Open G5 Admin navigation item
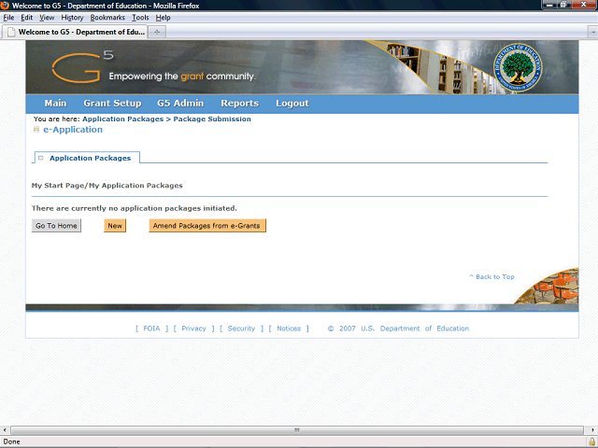The width and height of the screenshot is (598, 448). (180, 104)
